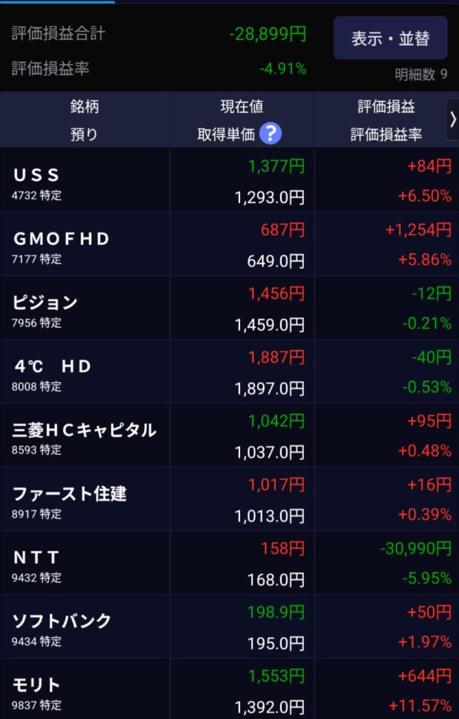459x719 pixels.
Task: Expand columns with the right chevron arrow
Action: (x=453, y=119)
